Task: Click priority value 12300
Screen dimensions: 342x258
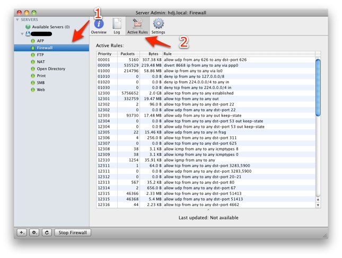Action: (x=104, y=93)
